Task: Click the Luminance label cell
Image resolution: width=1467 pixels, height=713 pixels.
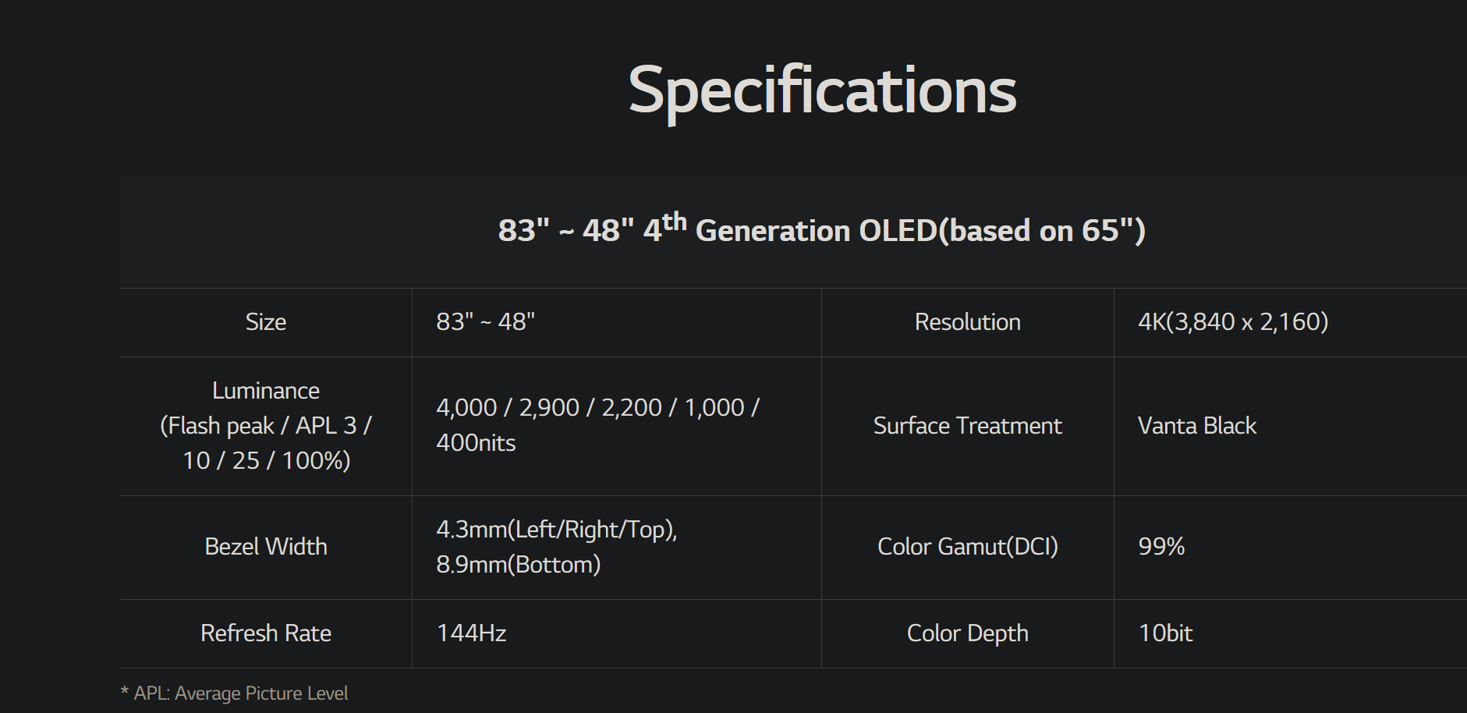Action: [266, 425]
